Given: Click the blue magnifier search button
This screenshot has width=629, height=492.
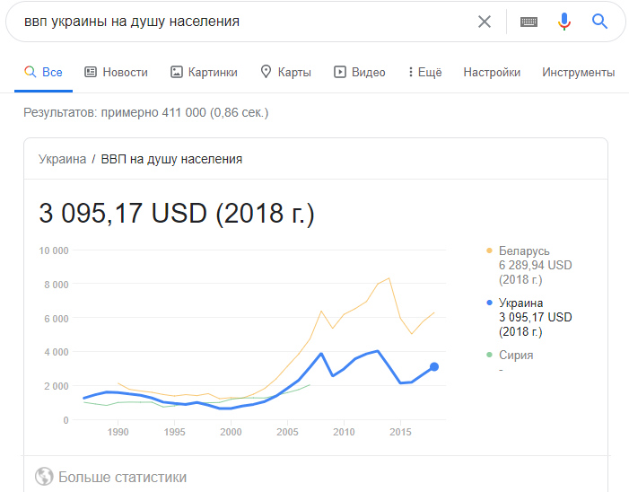Looking at the screenshot, I should point(600,22).
